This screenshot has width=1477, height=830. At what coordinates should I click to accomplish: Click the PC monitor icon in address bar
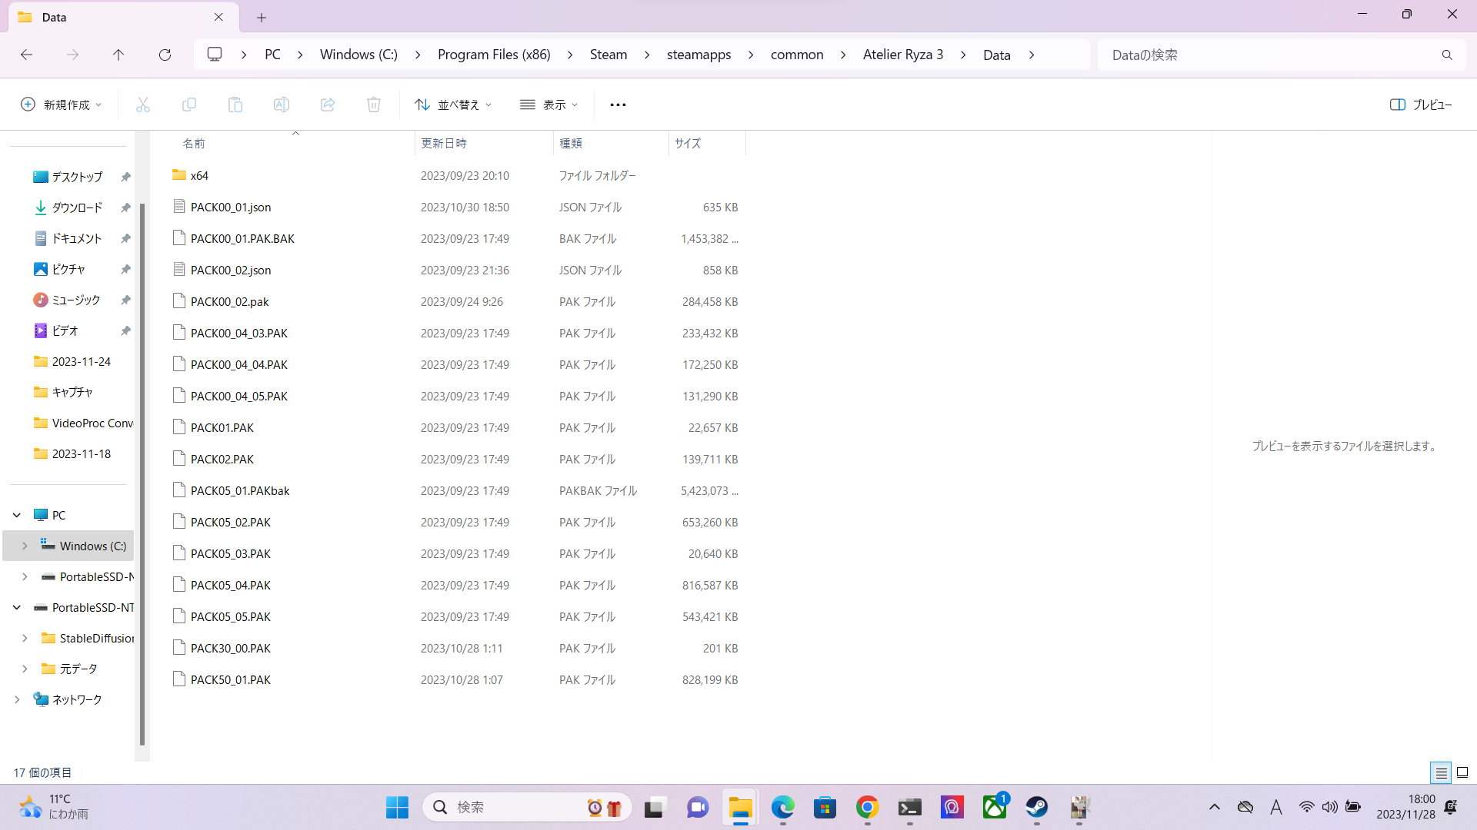215,55
